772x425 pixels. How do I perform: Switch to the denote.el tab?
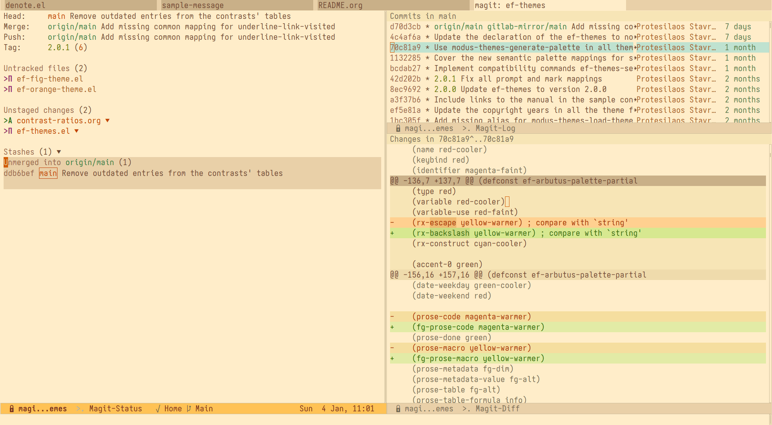coord(78,5)
